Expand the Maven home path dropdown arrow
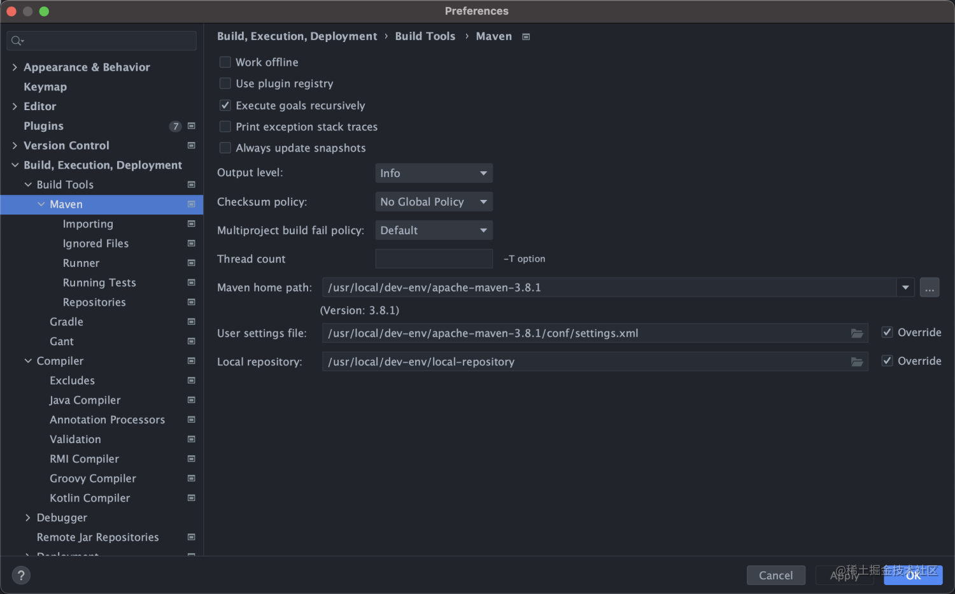 point(905,288)
